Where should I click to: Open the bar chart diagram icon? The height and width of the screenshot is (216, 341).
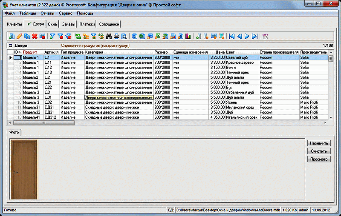coord(188,36)
